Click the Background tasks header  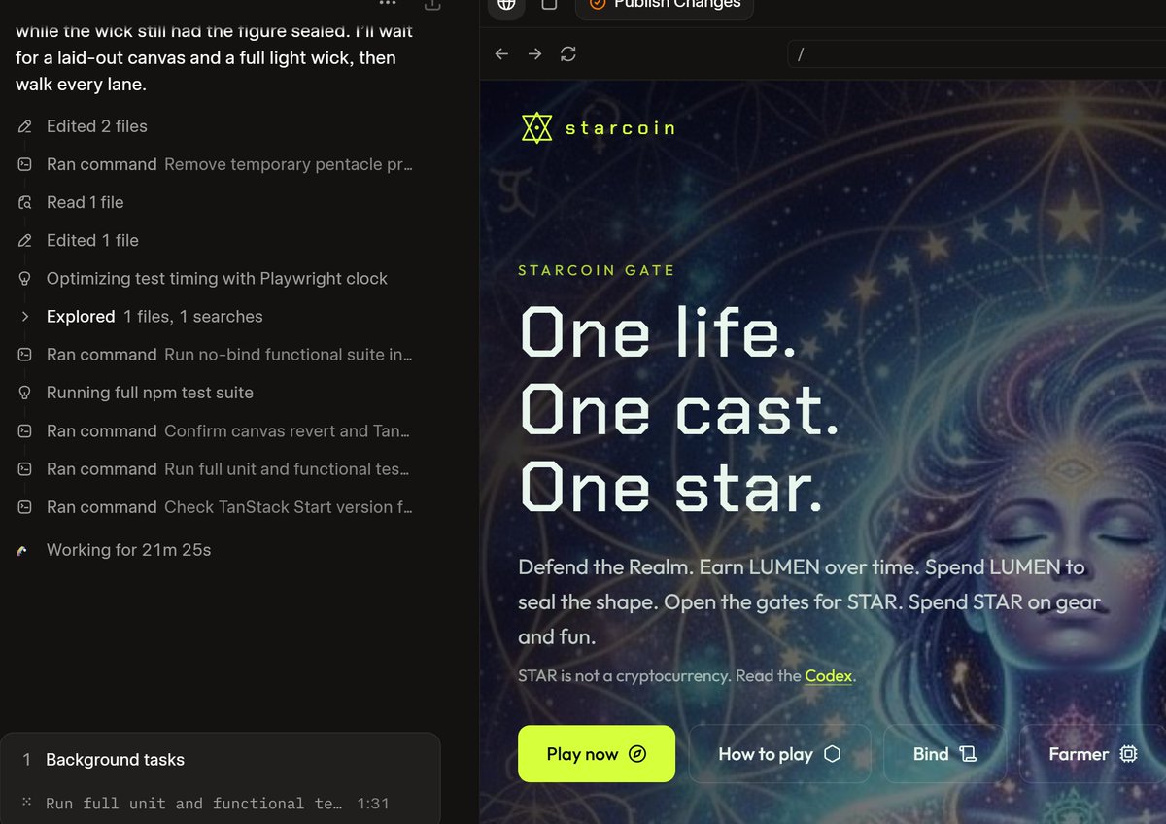click(x=115, y=760)
